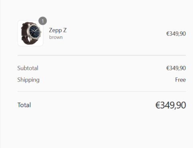
Task: Click the large Total amount €349,90
Action: [x=171, y=105]
